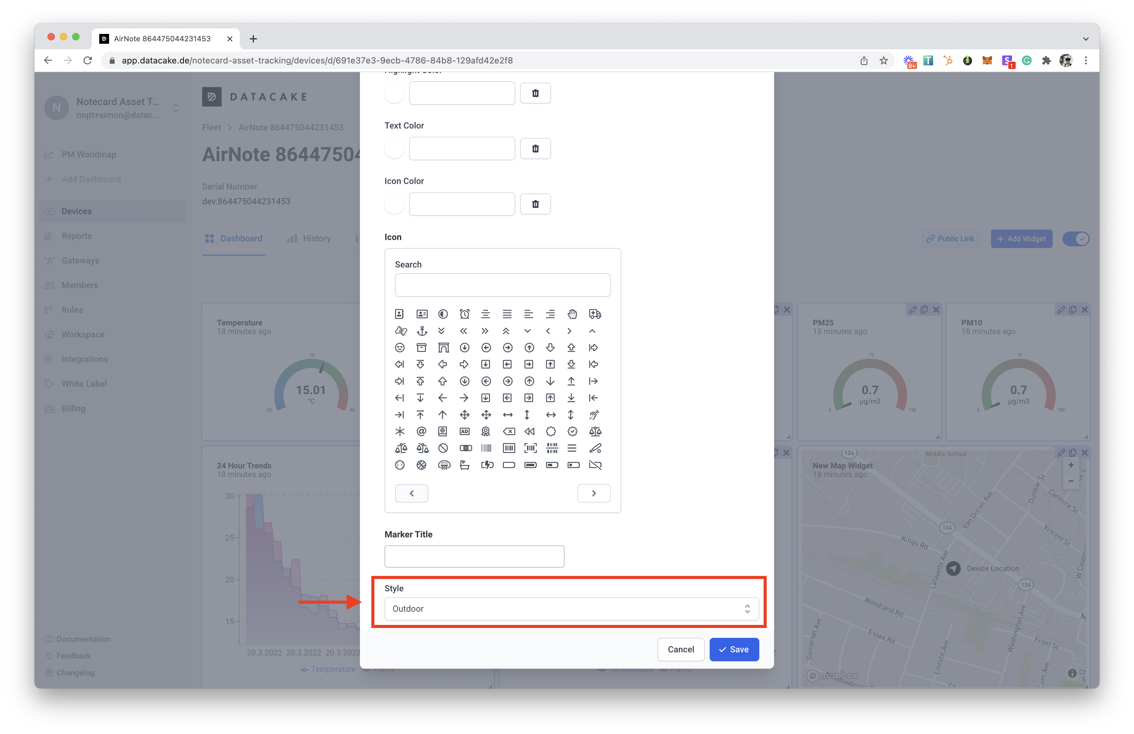
Task: Choose the basketball icon
Action: pos(422,465)
